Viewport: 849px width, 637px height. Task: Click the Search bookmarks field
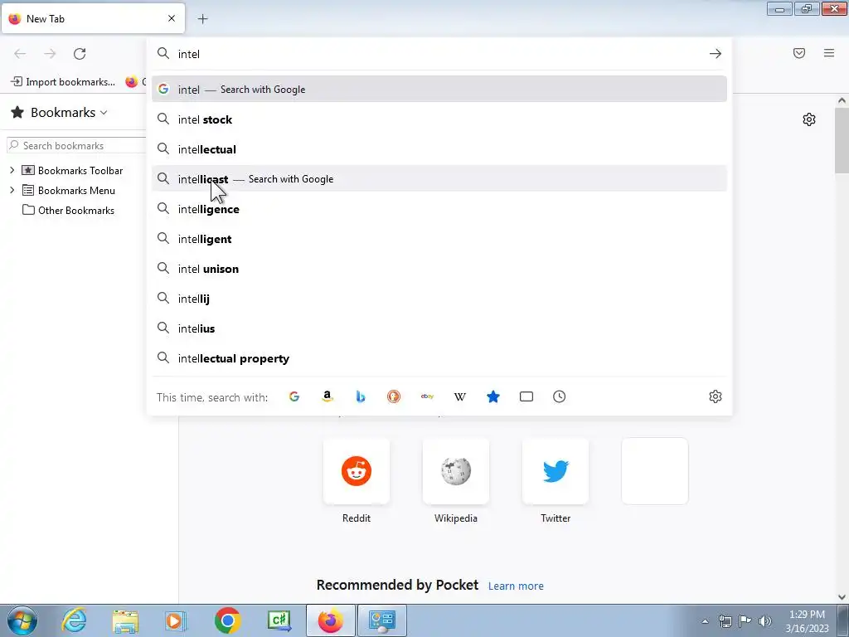(x=76, y=146)
